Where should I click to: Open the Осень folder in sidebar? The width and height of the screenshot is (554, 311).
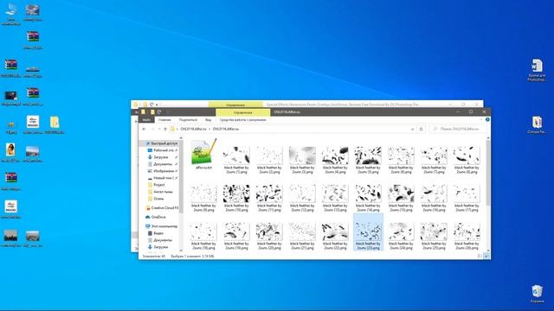[156, 199]
